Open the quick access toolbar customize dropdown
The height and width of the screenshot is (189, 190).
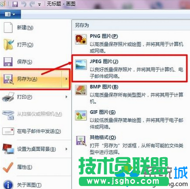[x=39, y=4]
